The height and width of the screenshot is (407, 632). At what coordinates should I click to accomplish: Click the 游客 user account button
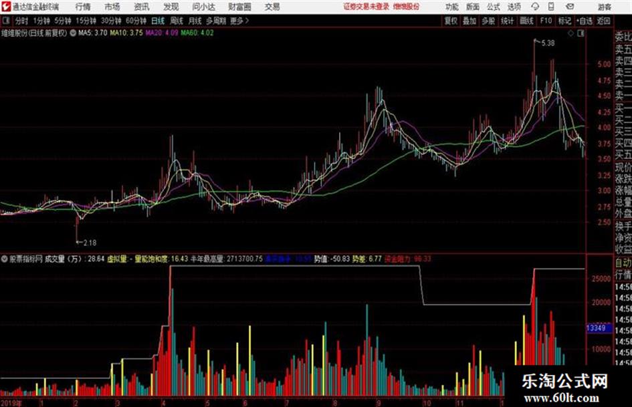605,7
